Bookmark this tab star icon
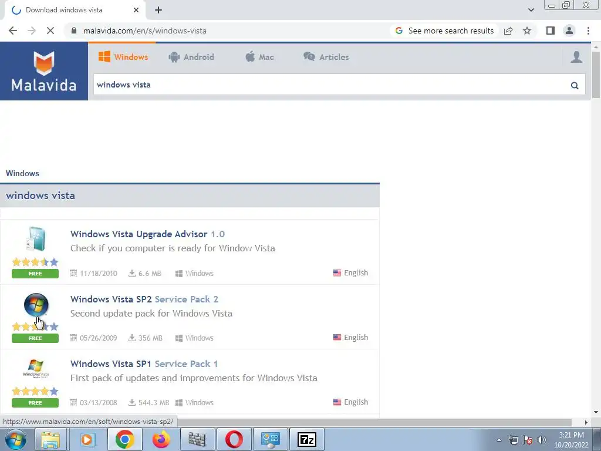 tap(527, 31)
